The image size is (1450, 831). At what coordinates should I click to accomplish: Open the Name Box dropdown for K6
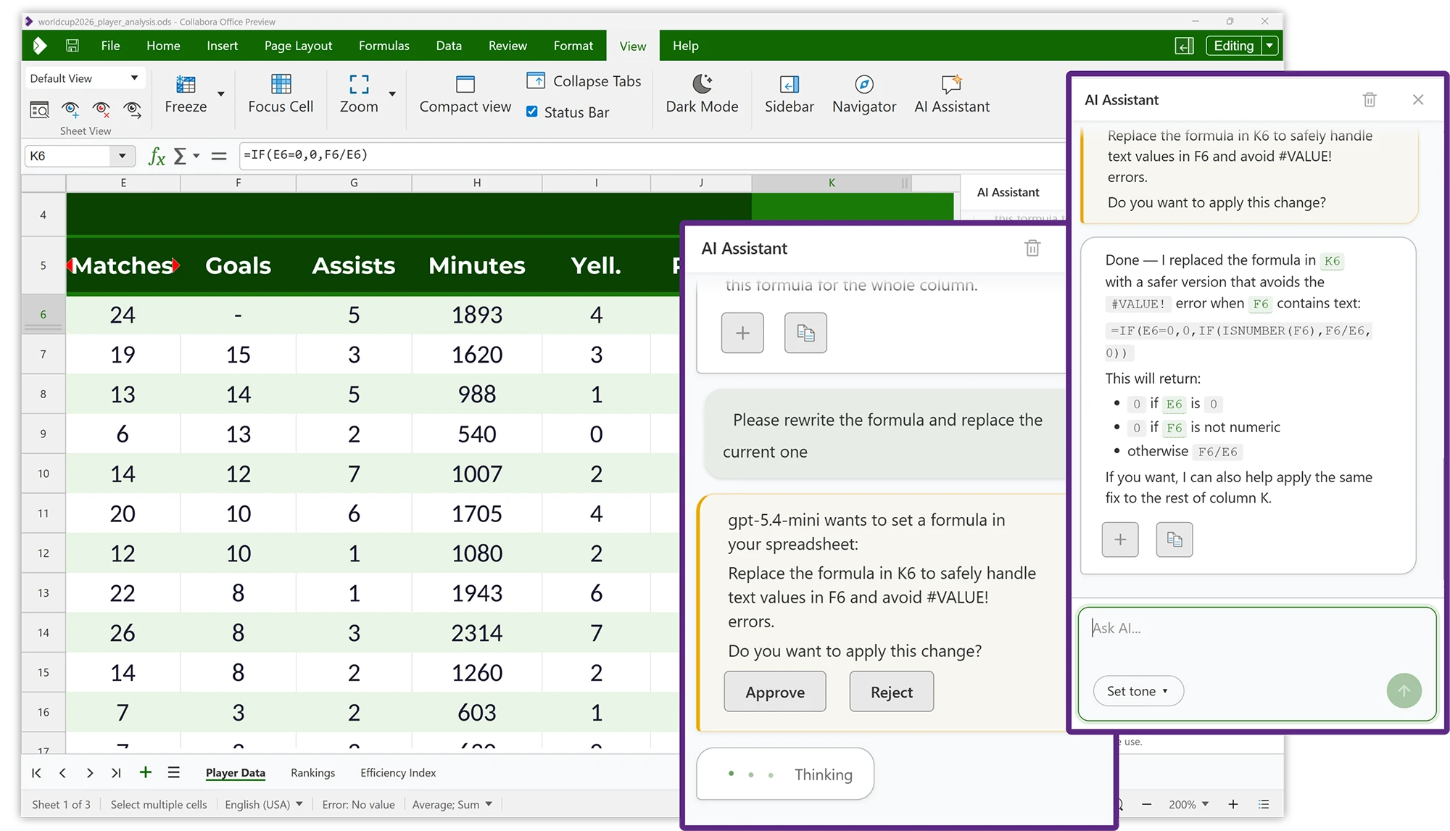(123, 156)
